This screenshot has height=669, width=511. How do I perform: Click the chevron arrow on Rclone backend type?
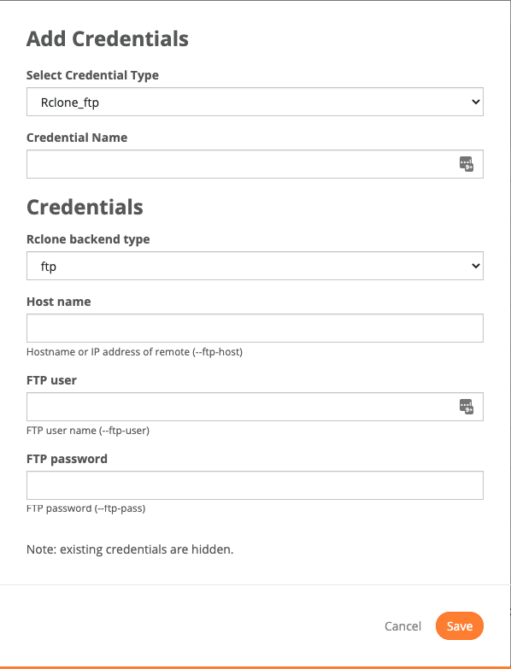476,266
